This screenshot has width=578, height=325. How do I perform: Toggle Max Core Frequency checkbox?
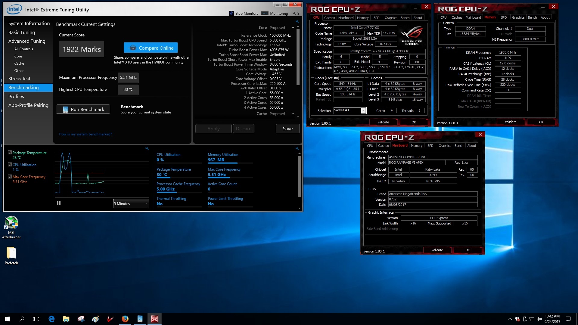point(10,177)
